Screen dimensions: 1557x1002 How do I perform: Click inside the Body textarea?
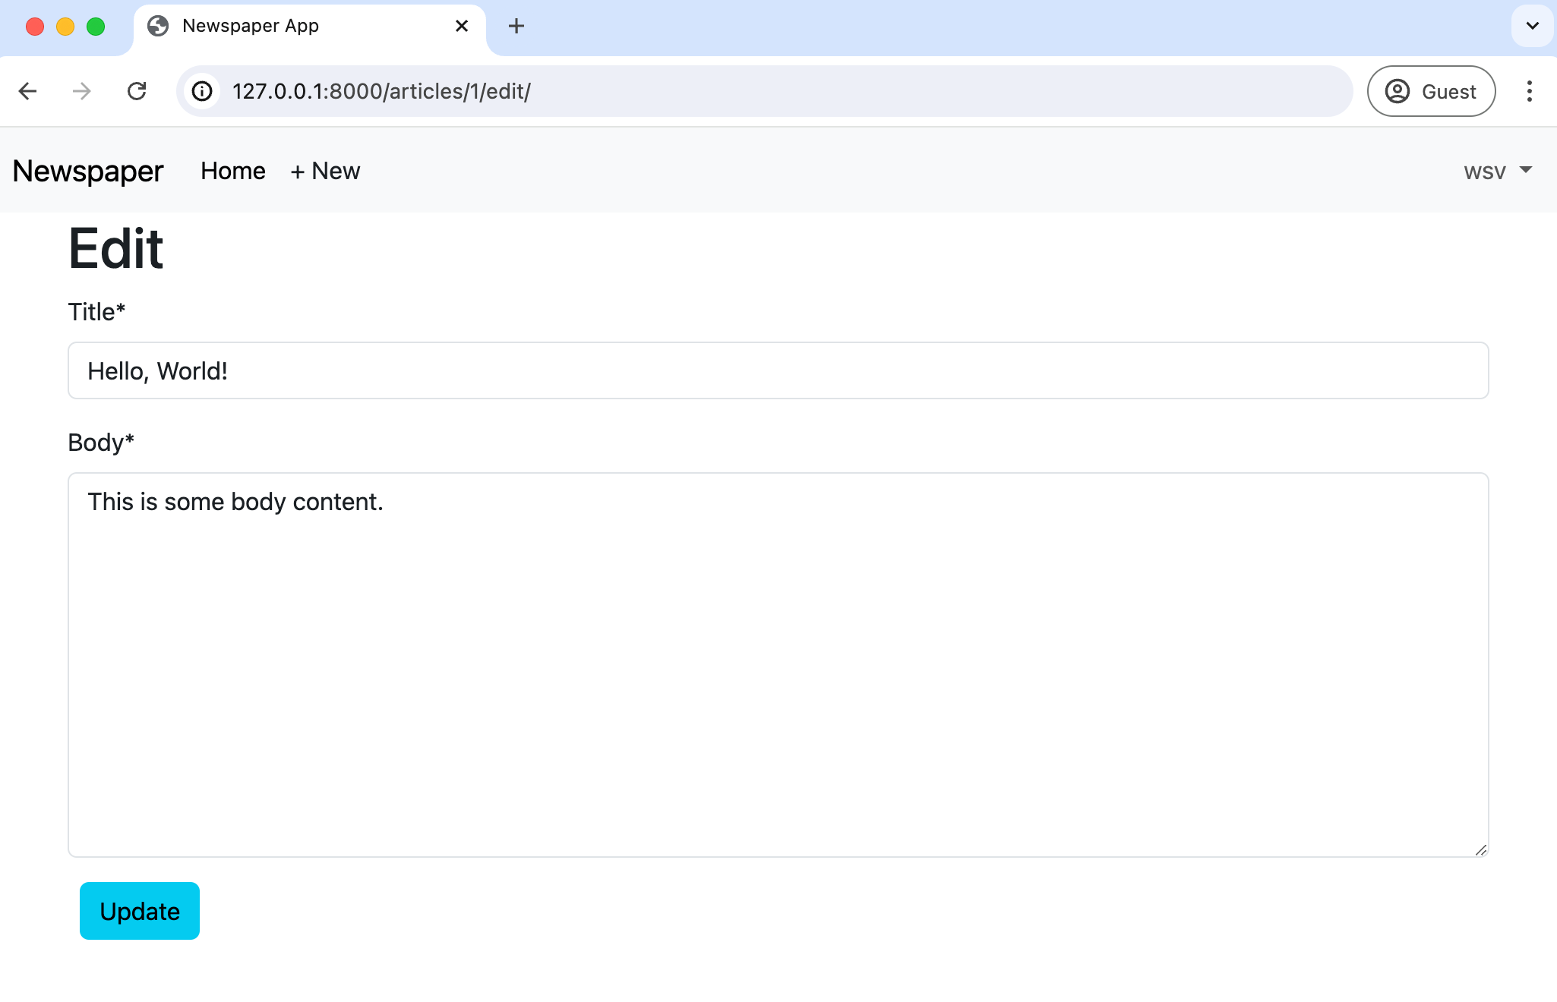pyautogui.click(x=778, y=665)
